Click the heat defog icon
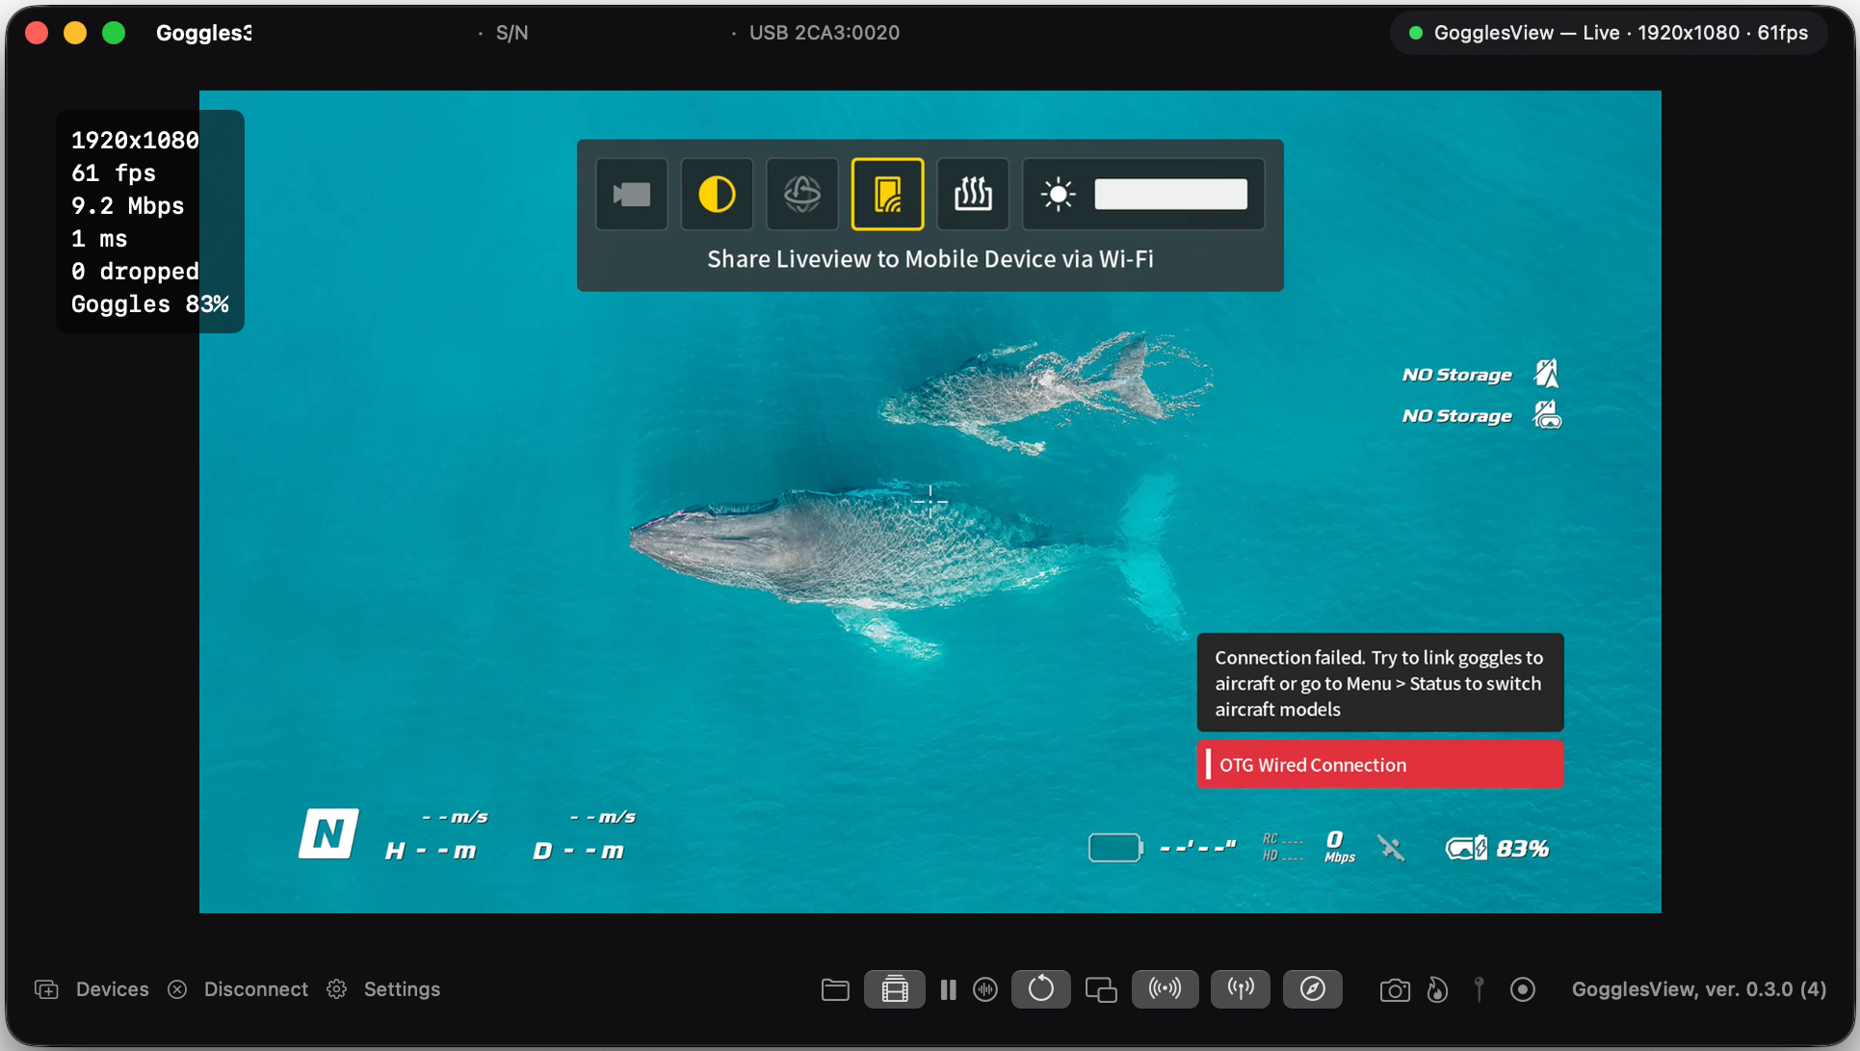Screen dimensions: 1860x1051 coord(973,195)
